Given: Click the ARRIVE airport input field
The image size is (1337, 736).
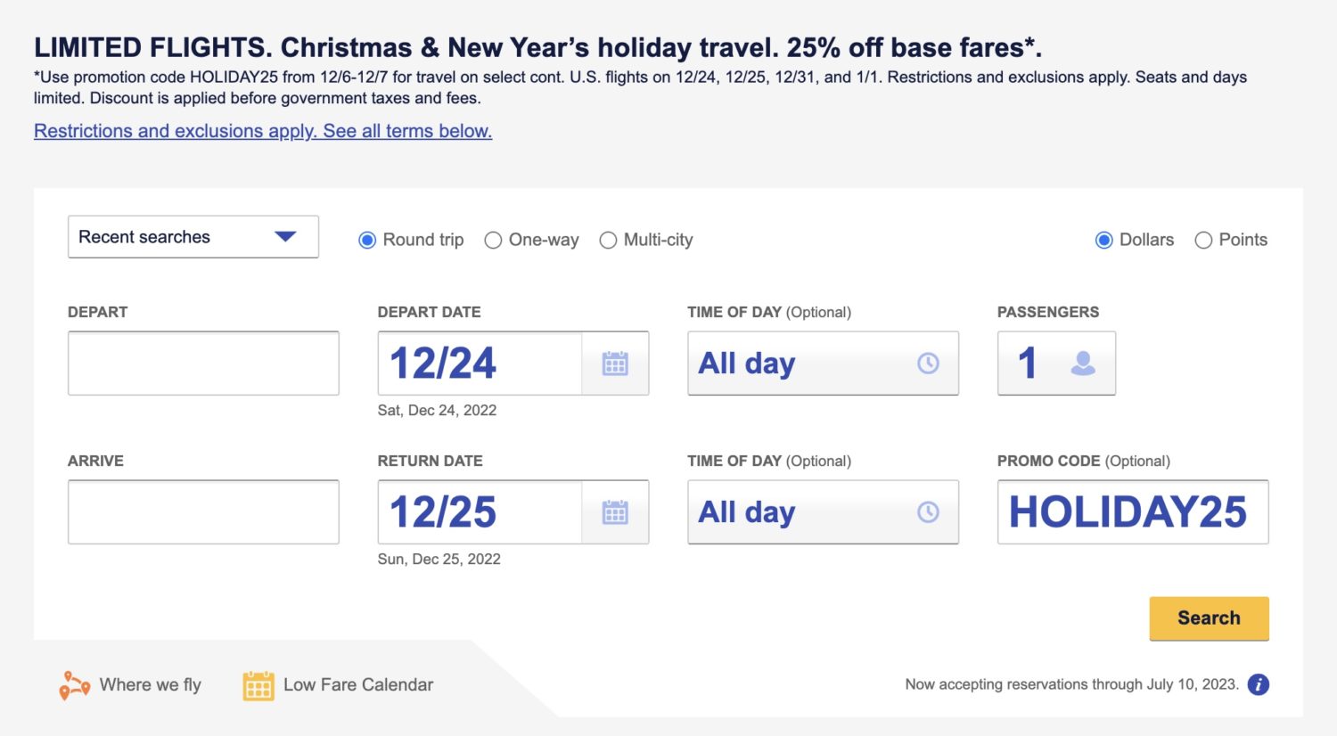Looking at the screenshot, I should 202,511.
